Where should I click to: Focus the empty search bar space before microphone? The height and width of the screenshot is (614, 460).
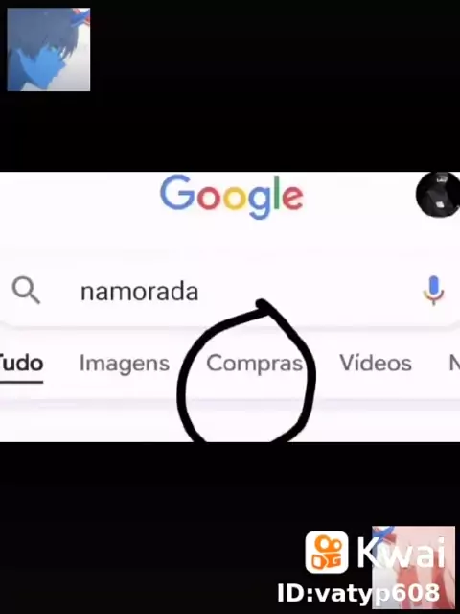coord(309,292)
